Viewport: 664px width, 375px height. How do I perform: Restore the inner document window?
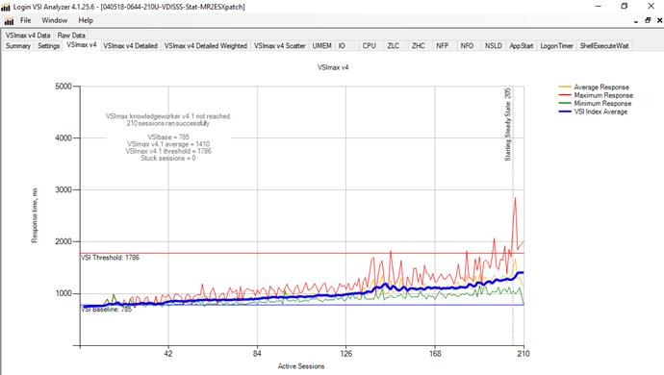pyautogui.click(x=648, y=20)
